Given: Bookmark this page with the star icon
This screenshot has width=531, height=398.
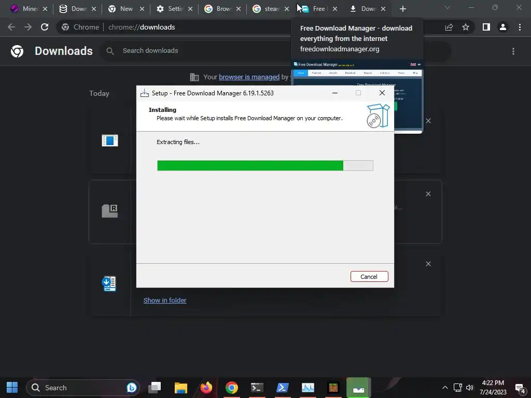Looking at the screenshot, I should [x=466, y=27].
